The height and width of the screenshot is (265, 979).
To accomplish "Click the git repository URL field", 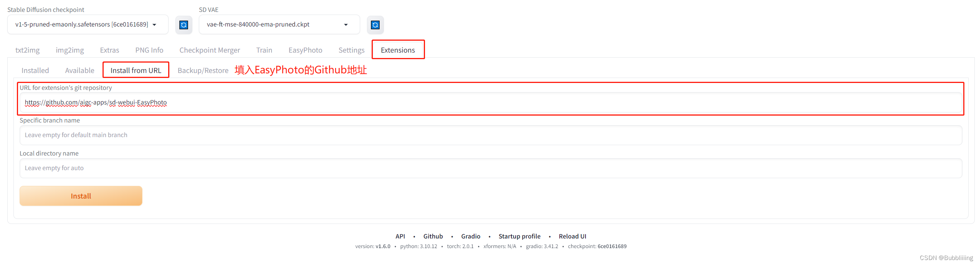I will (491, 103).
